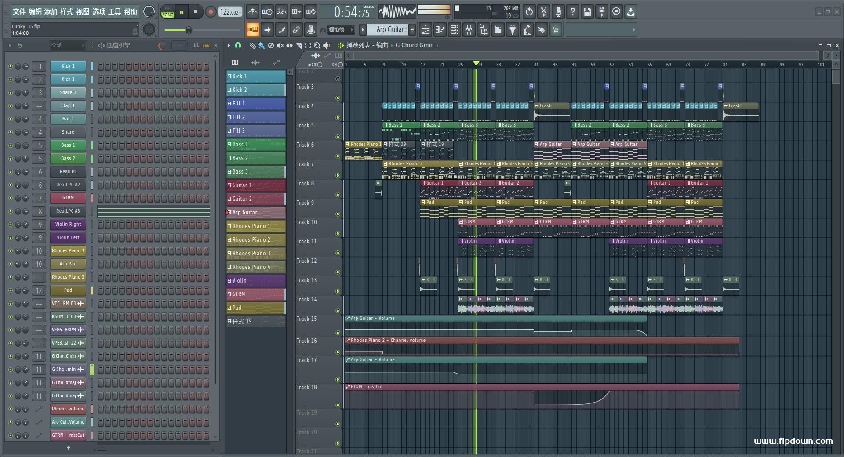
Task: Mute the Snare 1 channel green light
Action: coord(11,93)
